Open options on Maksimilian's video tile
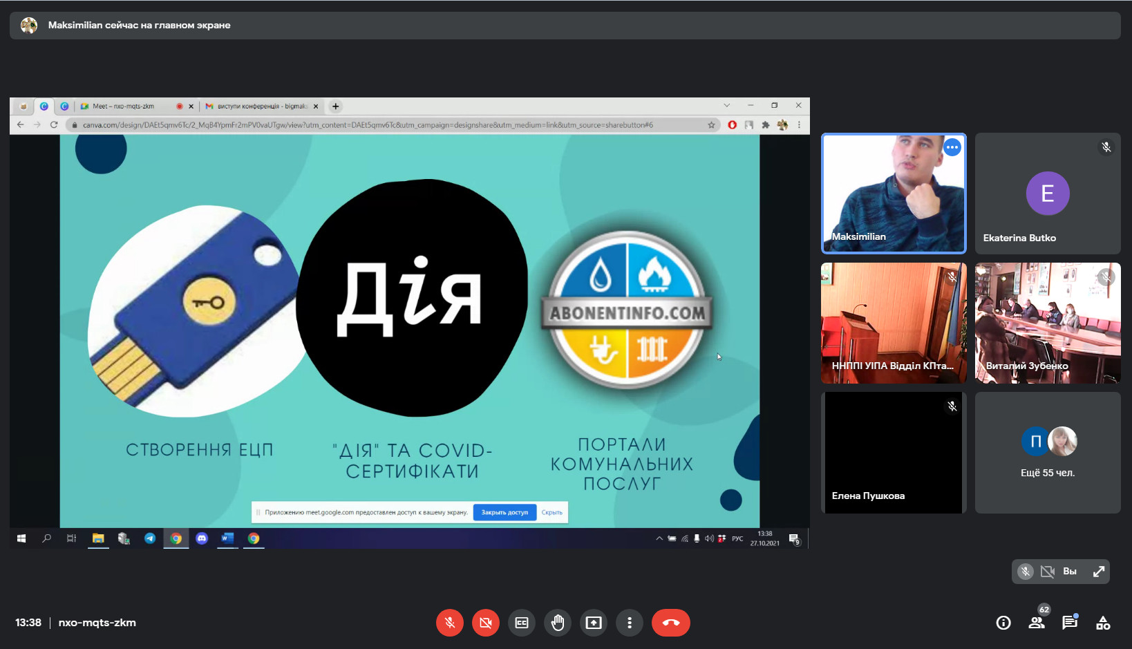This screenshot has height=649, width=1132. 952,147
